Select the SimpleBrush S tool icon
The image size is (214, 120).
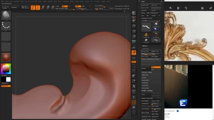pos(146,35)
